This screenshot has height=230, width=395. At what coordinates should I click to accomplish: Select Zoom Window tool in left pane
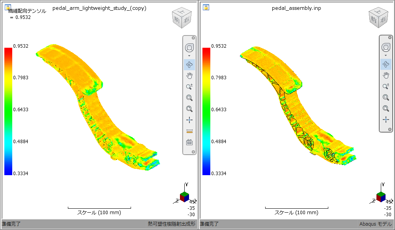click(189, 98)
